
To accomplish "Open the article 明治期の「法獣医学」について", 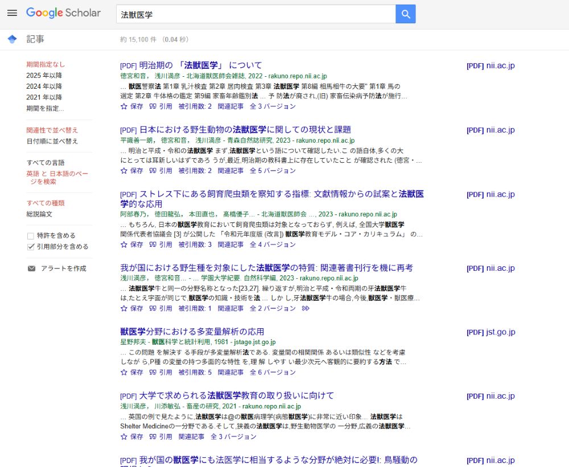I will pyautogui.click(x=200, y=65).
